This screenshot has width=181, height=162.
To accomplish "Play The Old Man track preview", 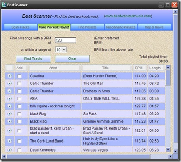I will coord(10,84).
